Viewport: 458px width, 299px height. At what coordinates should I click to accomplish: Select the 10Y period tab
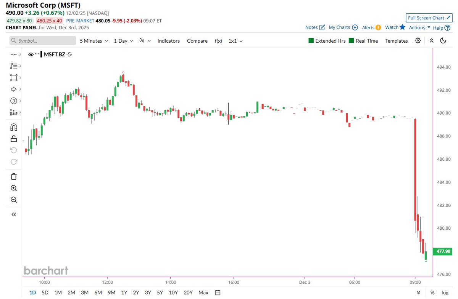point(173,293)
